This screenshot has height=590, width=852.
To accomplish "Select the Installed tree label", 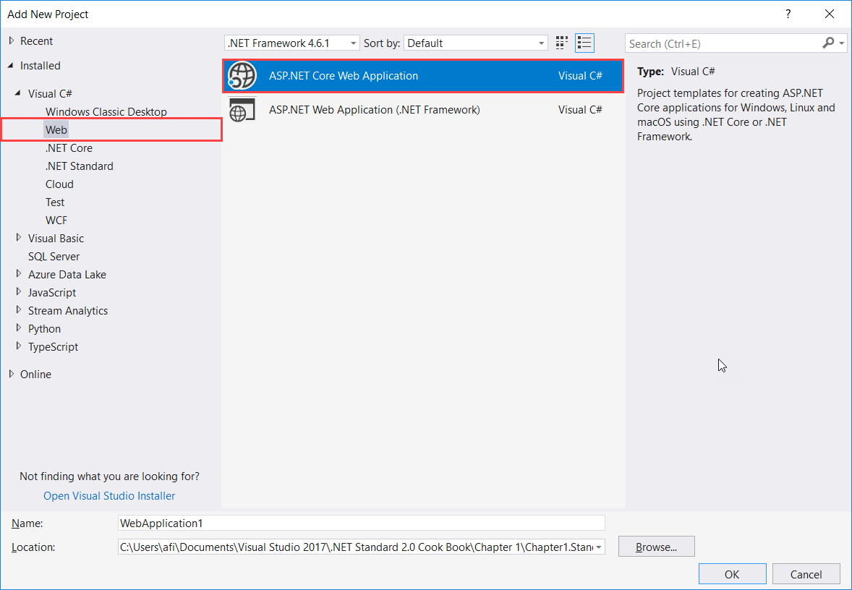I will pyautogui.click(x=41, y=65).
